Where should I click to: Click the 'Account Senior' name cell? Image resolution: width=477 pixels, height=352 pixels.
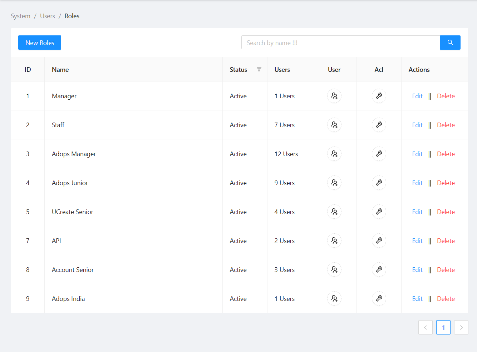click(x=133, y=269)
